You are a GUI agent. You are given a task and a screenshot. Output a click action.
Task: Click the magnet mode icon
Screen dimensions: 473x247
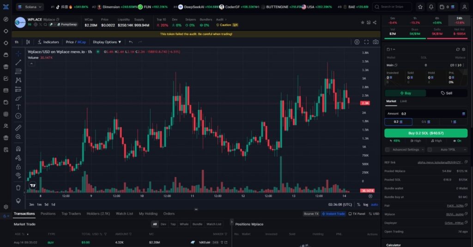pyautogui.click(x=18, y=149)
